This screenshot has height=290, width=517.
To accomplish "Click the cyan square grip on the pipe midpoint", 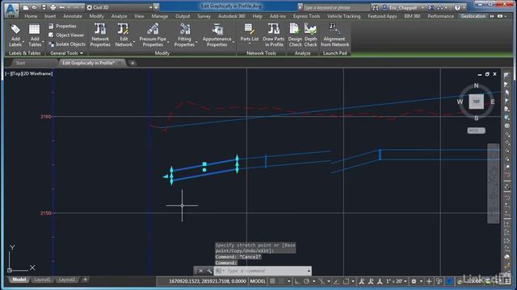I will click(x=204, y=164).
